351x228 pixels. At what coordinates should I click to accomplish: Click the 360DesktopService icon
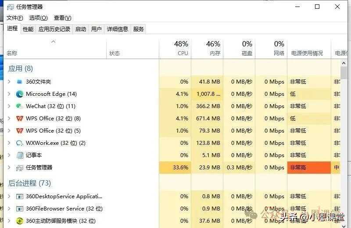tap(19, 196)
